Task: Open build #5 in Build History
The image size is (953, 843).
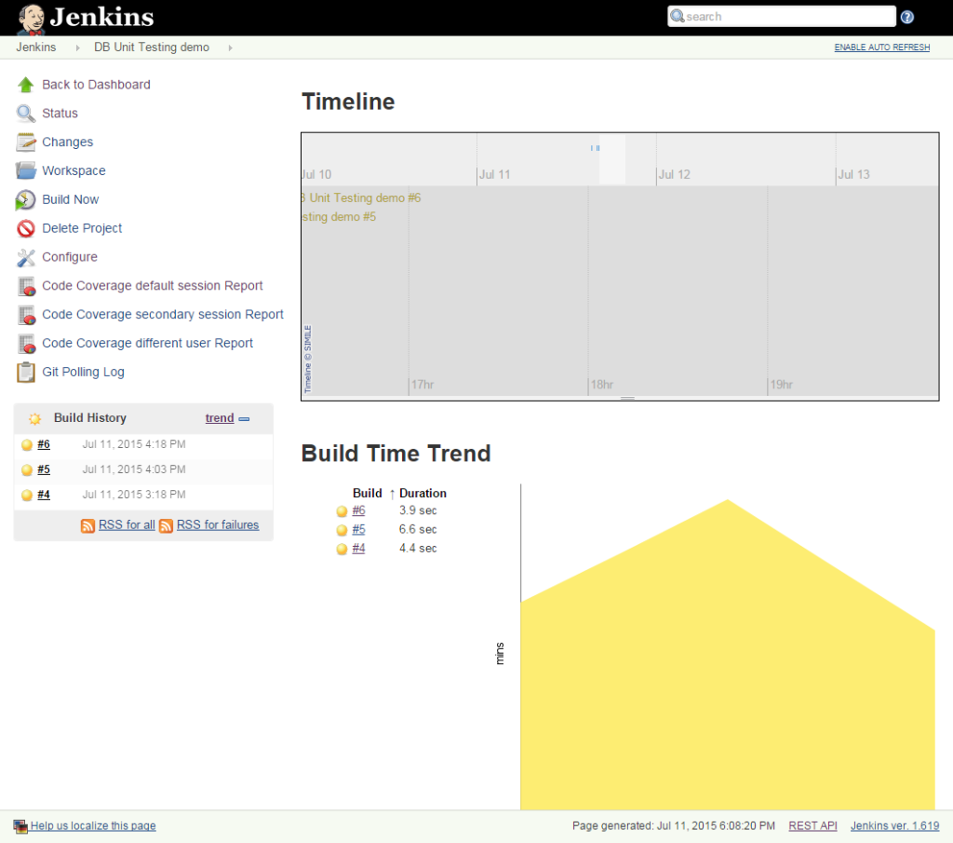Action: pyautogui.click(x=44, y=469)
